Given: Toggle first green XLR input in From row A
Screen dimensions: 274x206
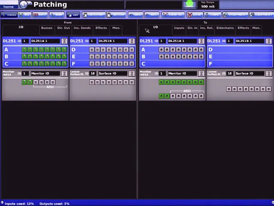Looking at the screenshot, I should pos(24,50).
